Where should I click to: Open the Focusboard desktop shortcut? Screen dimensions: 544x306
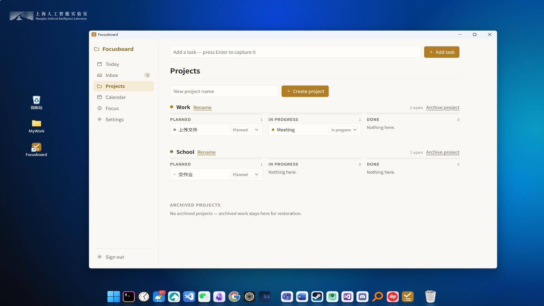tap(37, 150)
